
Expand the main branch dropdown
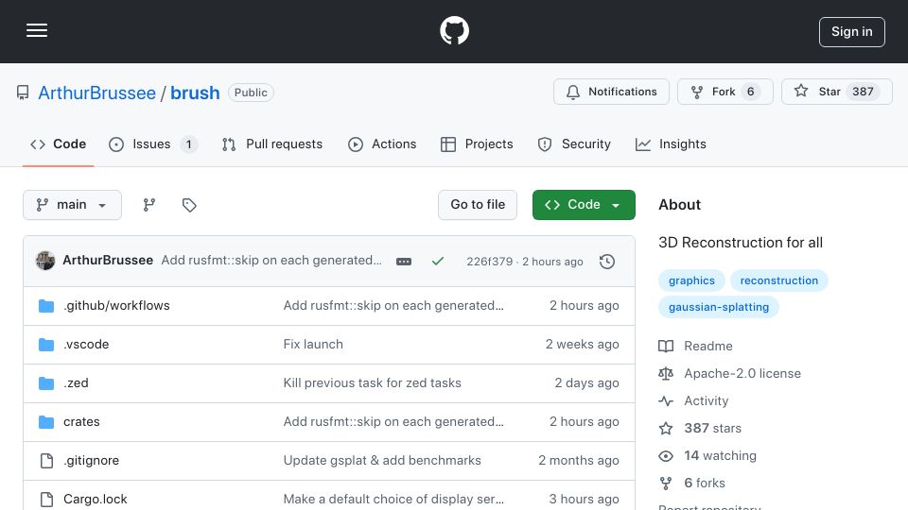coord(73,205)
